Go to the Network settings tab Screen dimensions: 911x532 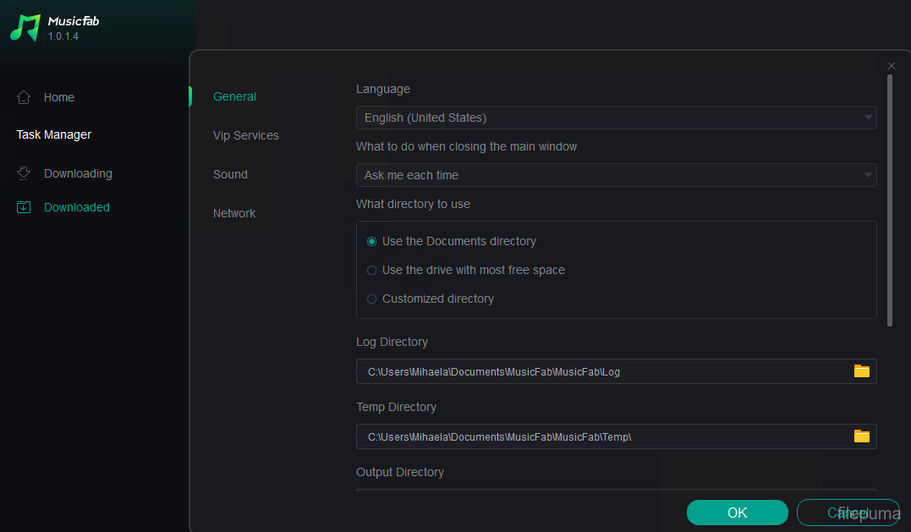(x=234, y=213)
